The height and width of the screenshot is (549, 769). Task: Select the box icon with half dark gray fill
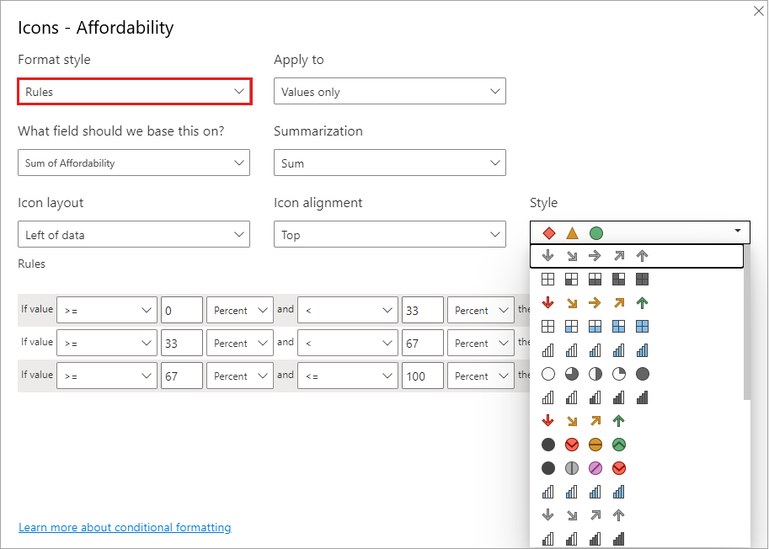click(595, 280)
